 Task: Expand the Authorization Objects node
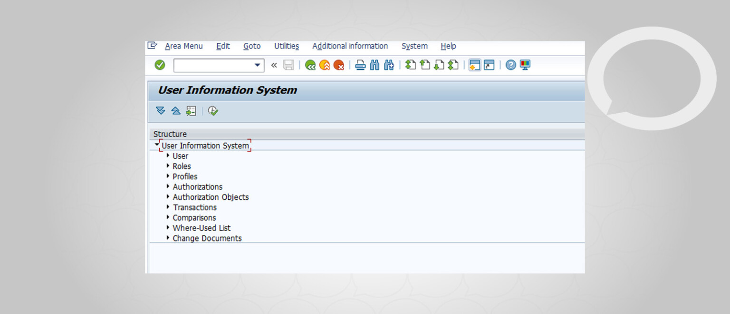tap(168, 197)
